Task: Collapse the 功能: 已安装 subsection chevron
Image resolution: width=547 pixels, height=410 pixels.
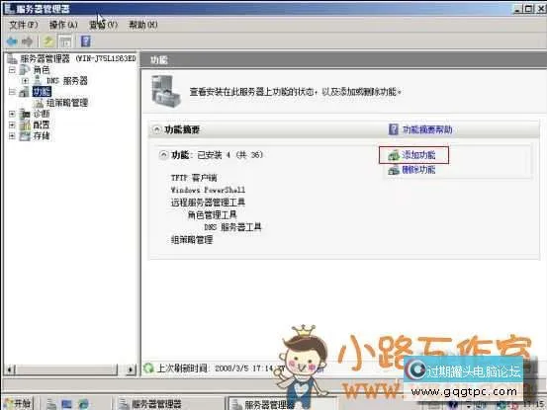Action: coord(163,155)
